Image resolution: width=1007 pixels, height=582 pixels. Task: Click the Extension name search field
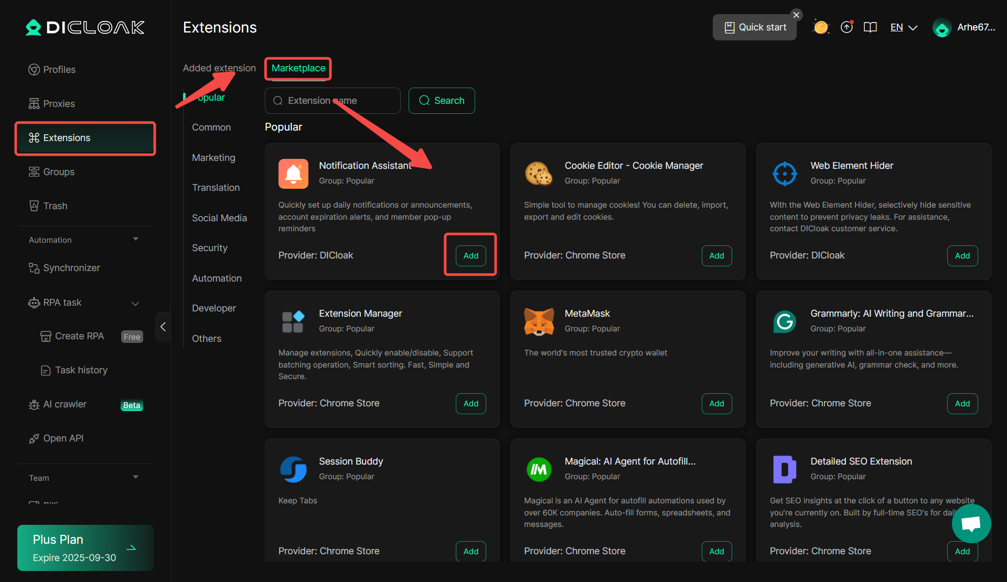point(333,101)
